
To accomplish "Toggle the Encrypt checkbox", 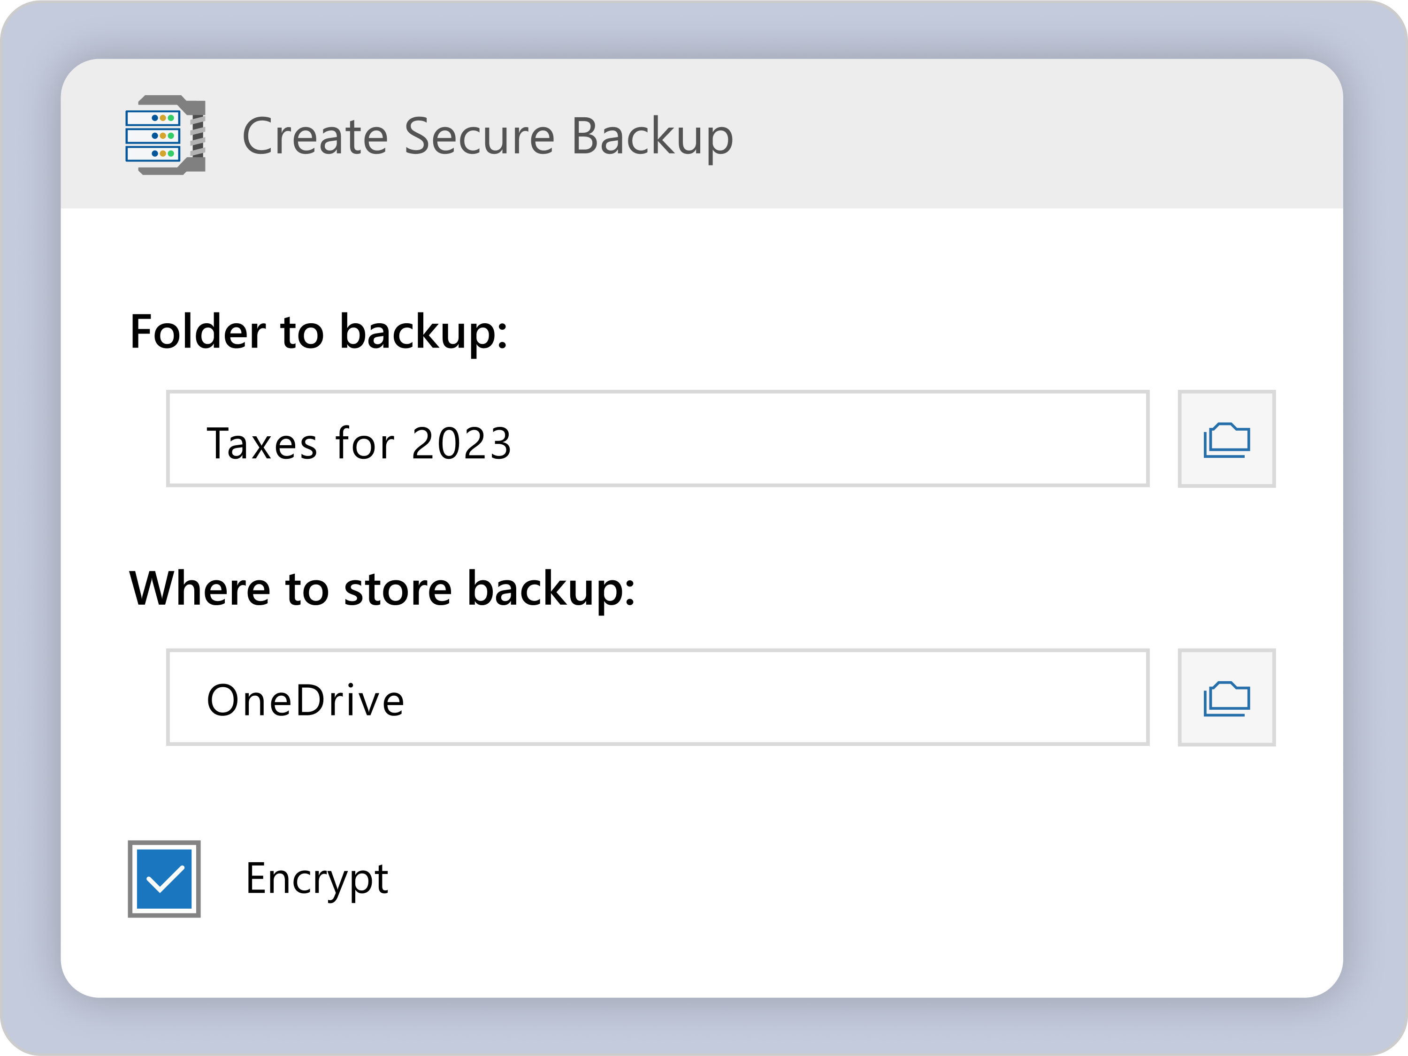I will coord(164,879).
